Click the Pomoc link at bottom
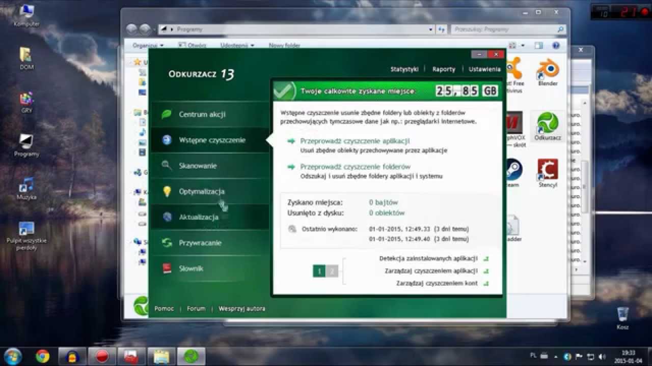The image size is (652, 366). click(x=164, y=309)
